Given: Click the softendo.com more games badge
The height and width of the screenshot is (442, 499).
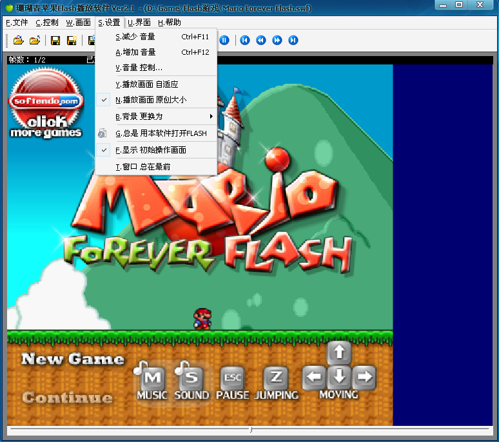Looking at the screenshot, I should (46, 103).
